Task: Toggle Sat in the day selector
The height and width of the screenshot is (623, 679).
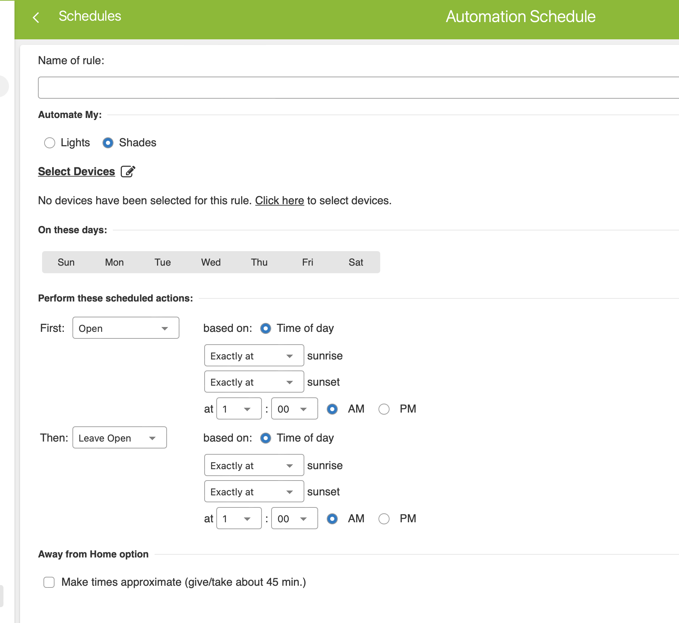Action: point(356,262)
